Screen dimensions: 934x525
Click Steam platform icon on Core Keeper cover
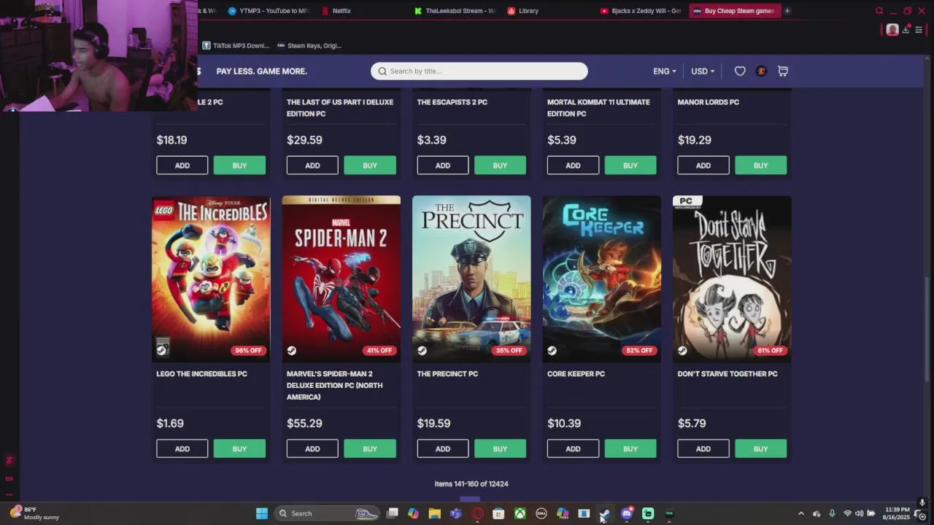tap(552, 350)
